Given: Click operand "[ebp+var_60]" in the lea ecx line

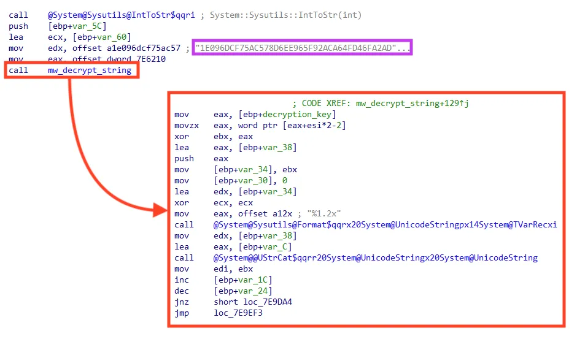Looking at the screenshot, I should click(102, 37).
